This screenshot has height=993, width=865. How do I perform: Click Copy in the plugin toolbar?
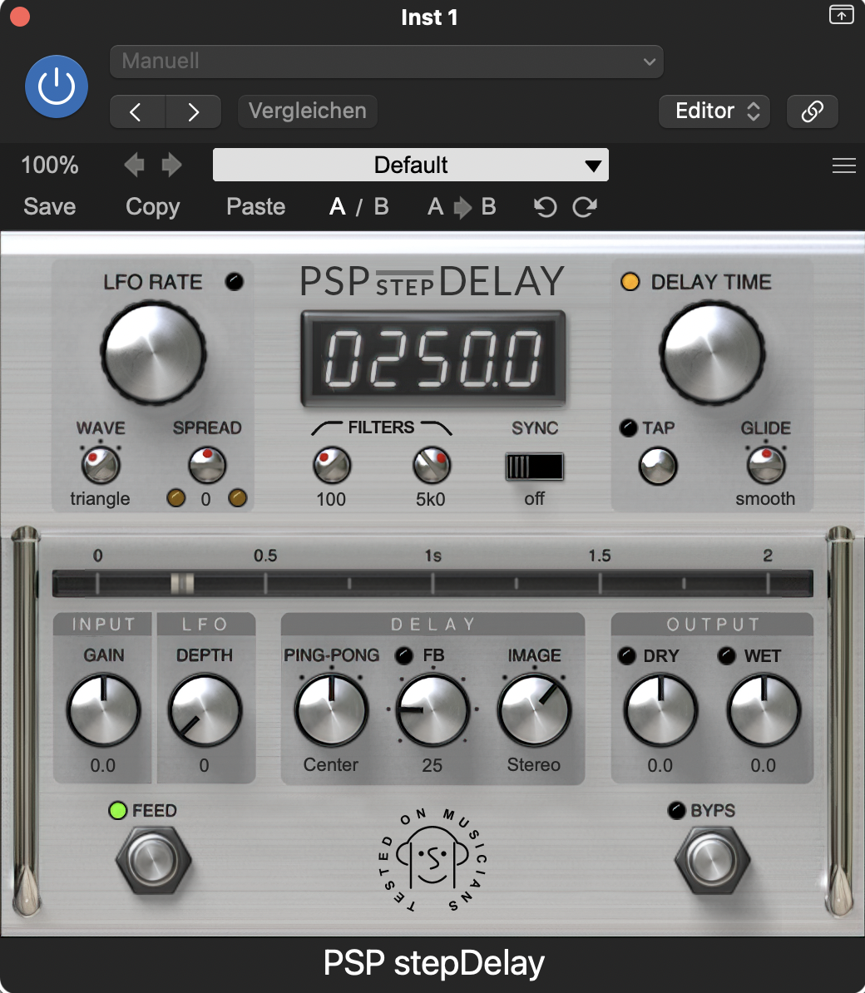(x=152, y=207)
